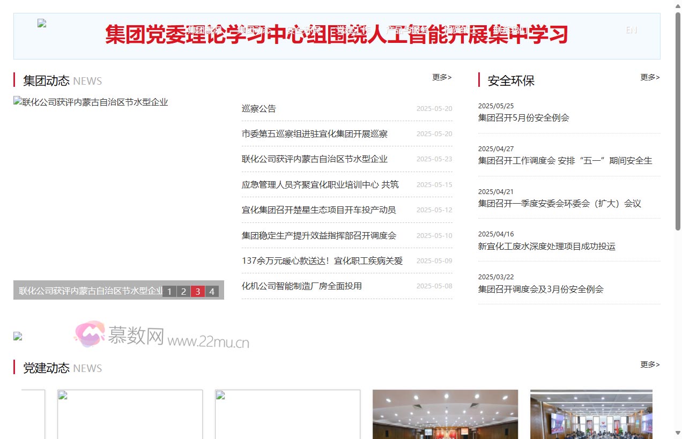Click 更多> beside 安全环保 section

click(649, 77)
